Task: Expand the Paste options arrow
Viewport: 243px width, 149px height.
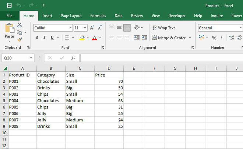Action: (x=9, y=41)
